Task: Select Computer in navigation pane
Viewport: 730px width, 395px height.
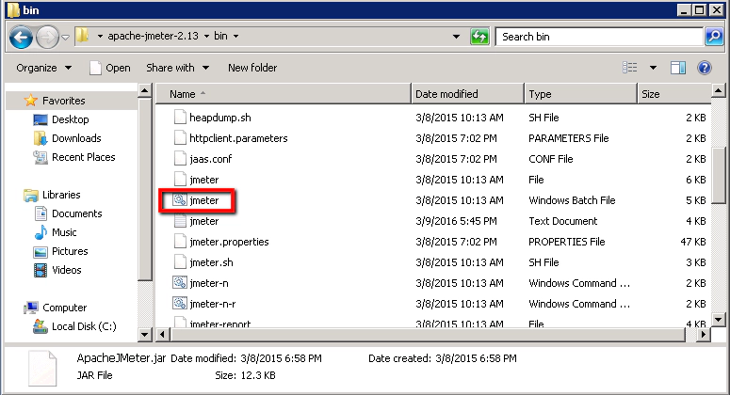Action: tap(64, 308)
